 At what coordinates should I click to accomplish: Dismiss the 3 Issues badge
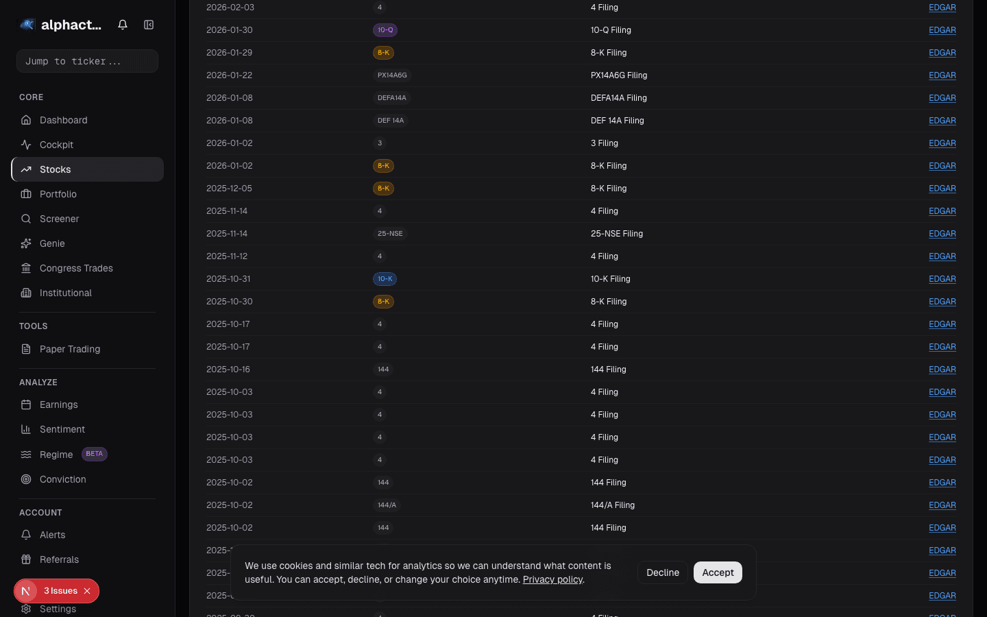click(86, 591)
